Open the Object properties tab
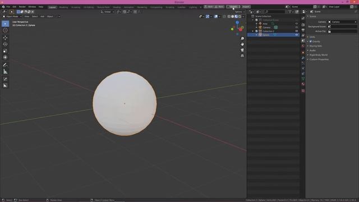The image size is (359, 202). click(303, 53)
